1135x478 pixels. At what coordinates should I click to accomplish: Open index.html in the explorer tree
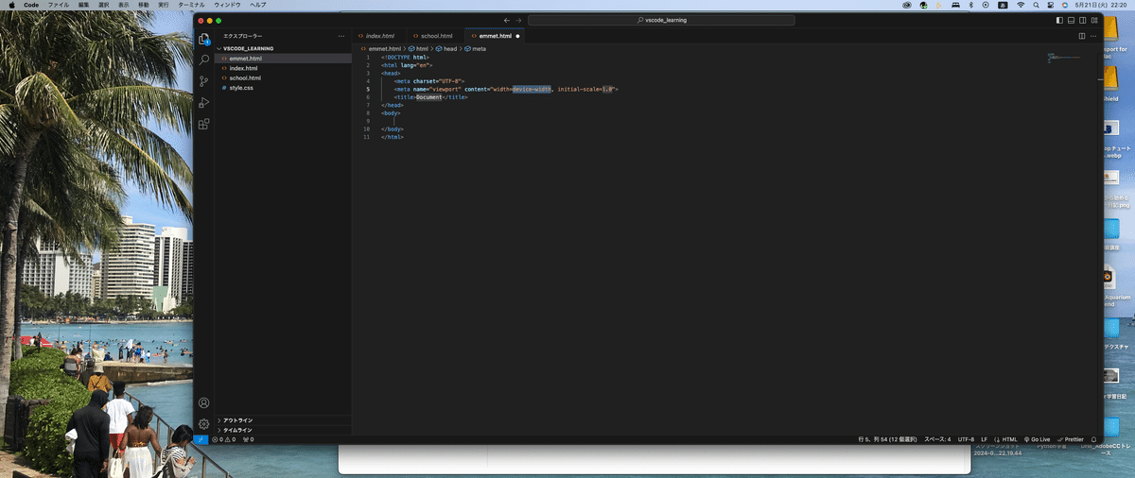(x=283, y=68)
